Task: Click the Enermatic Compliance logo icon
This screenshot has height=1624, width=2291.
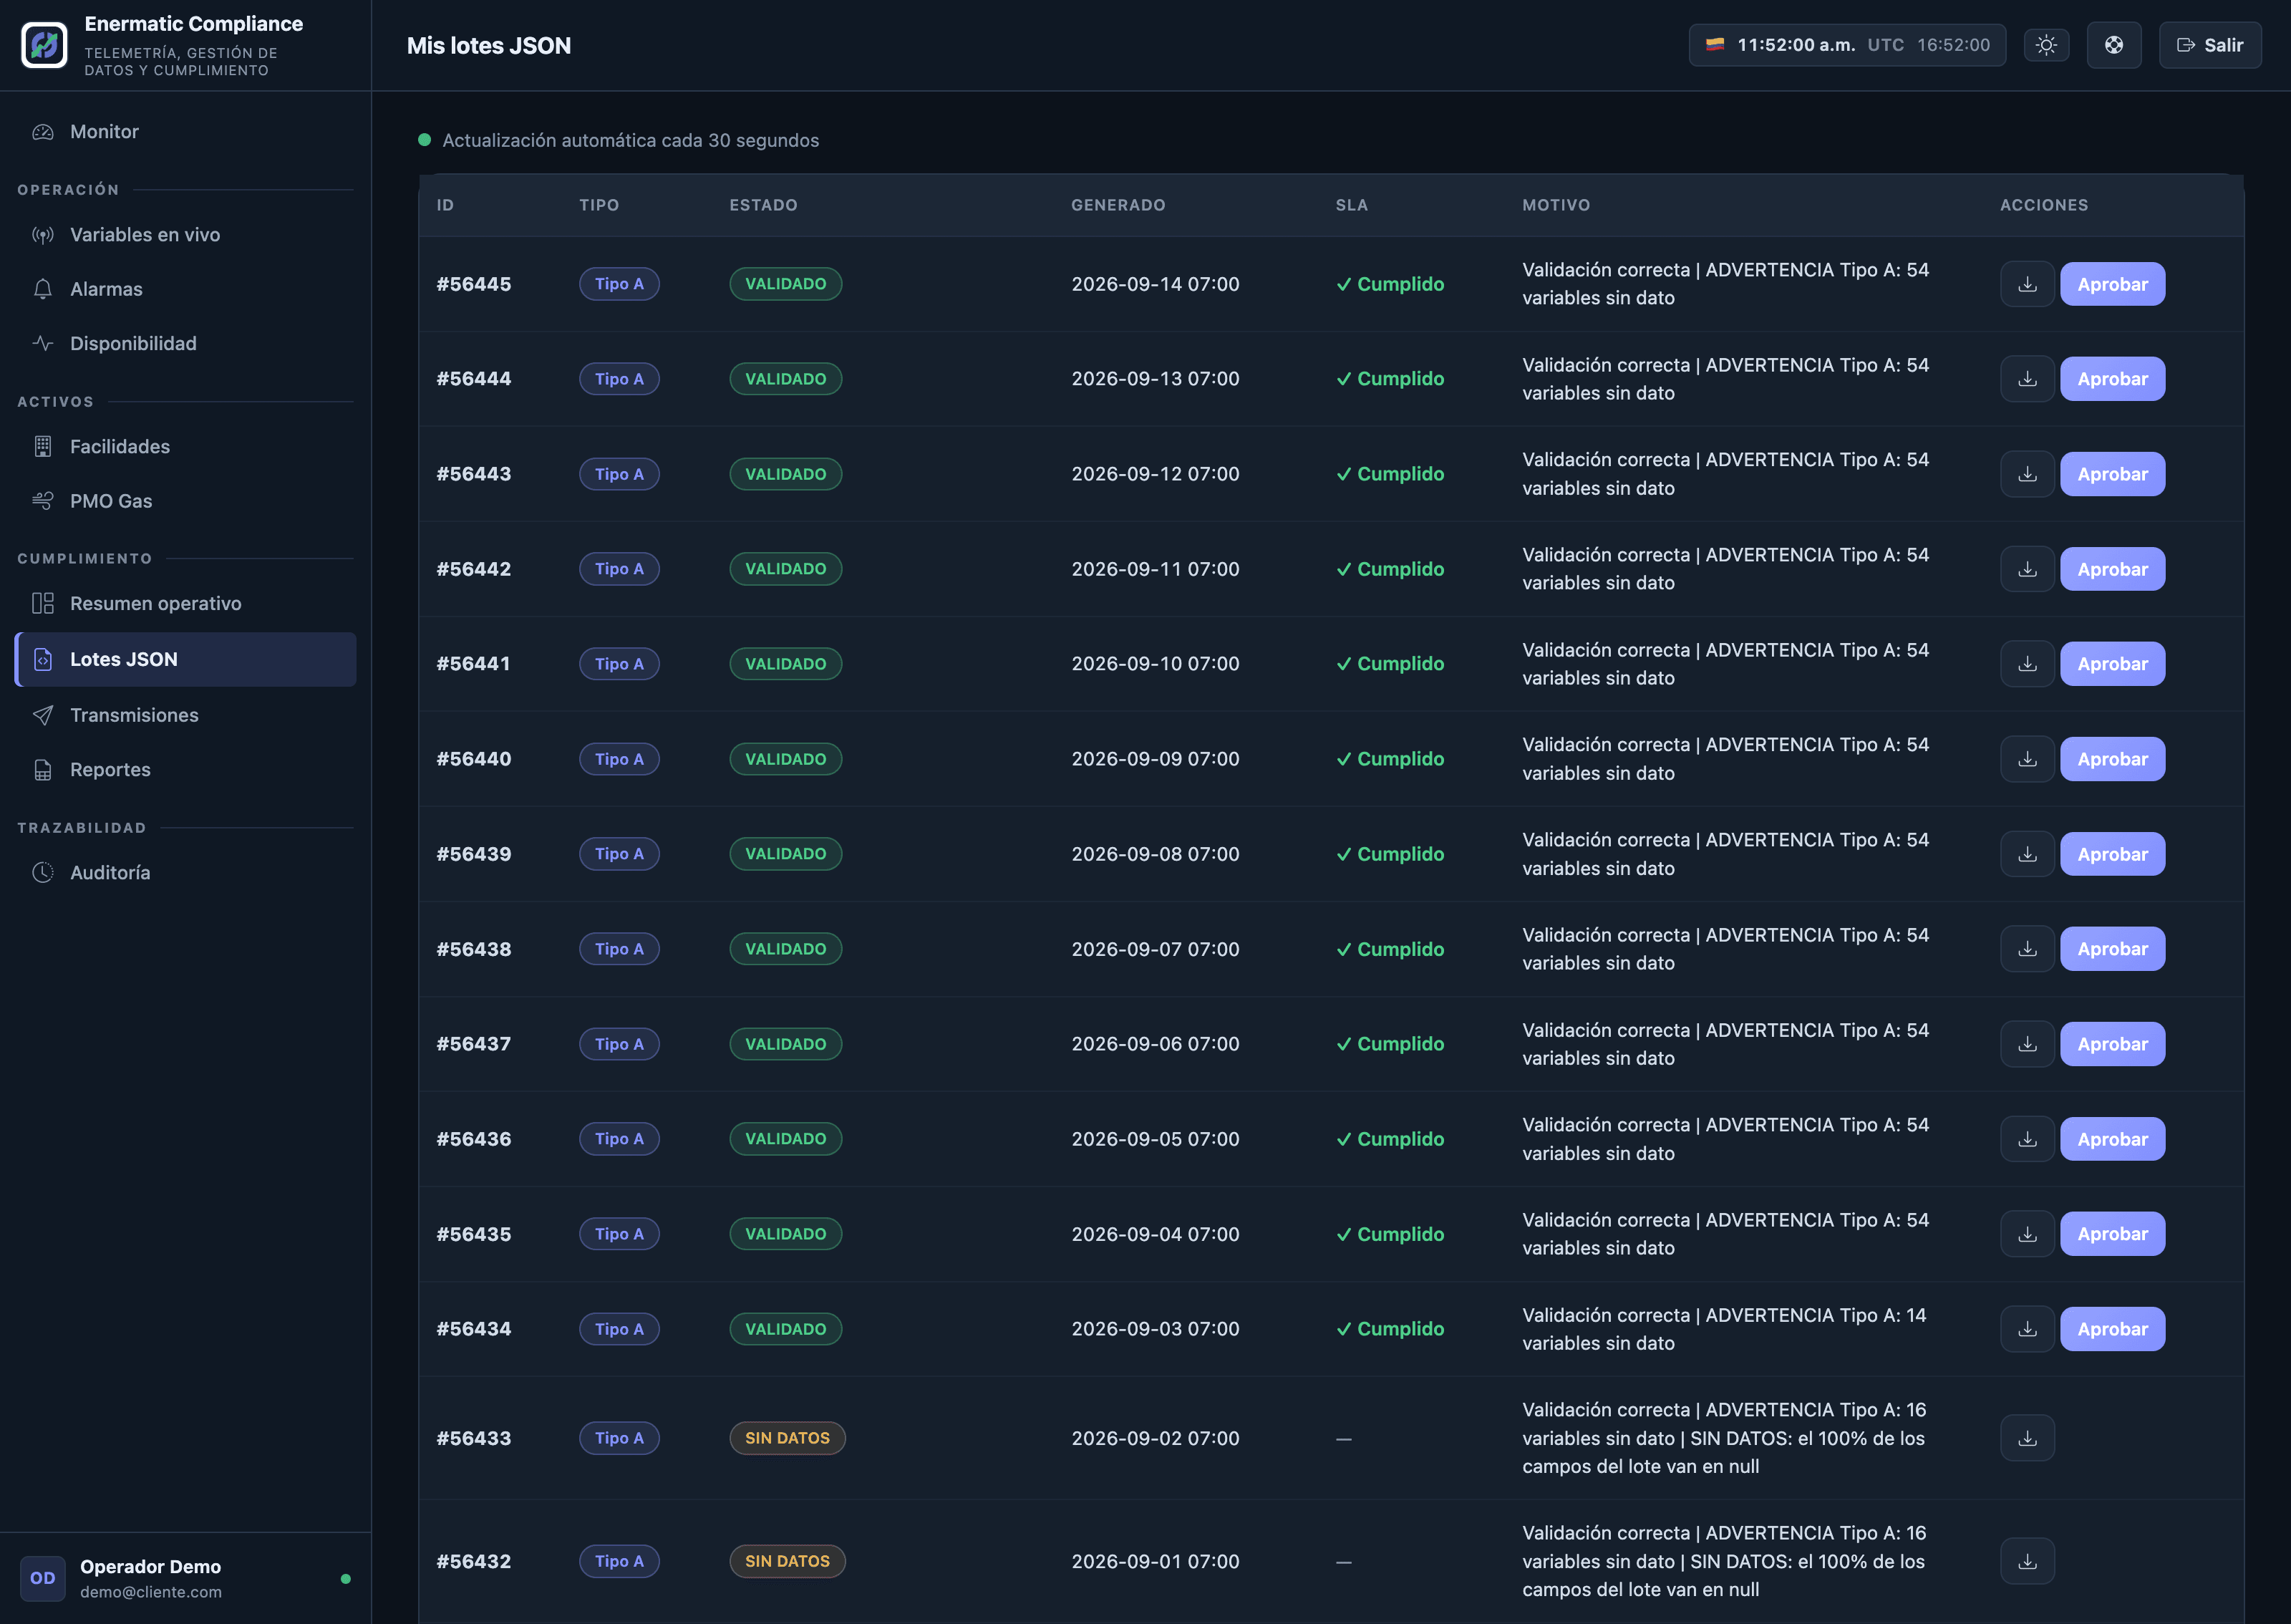Action: 44,45
